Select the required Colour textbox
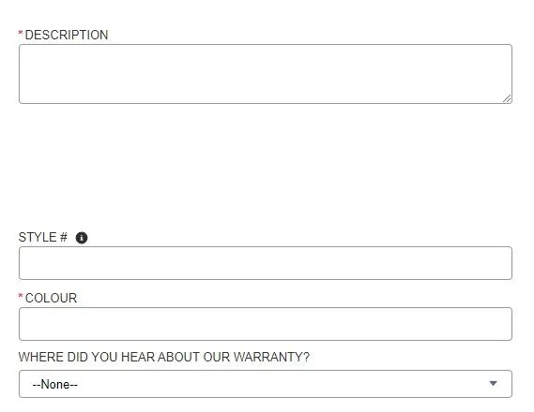This screenshot has width=534, height=412. 266,324
